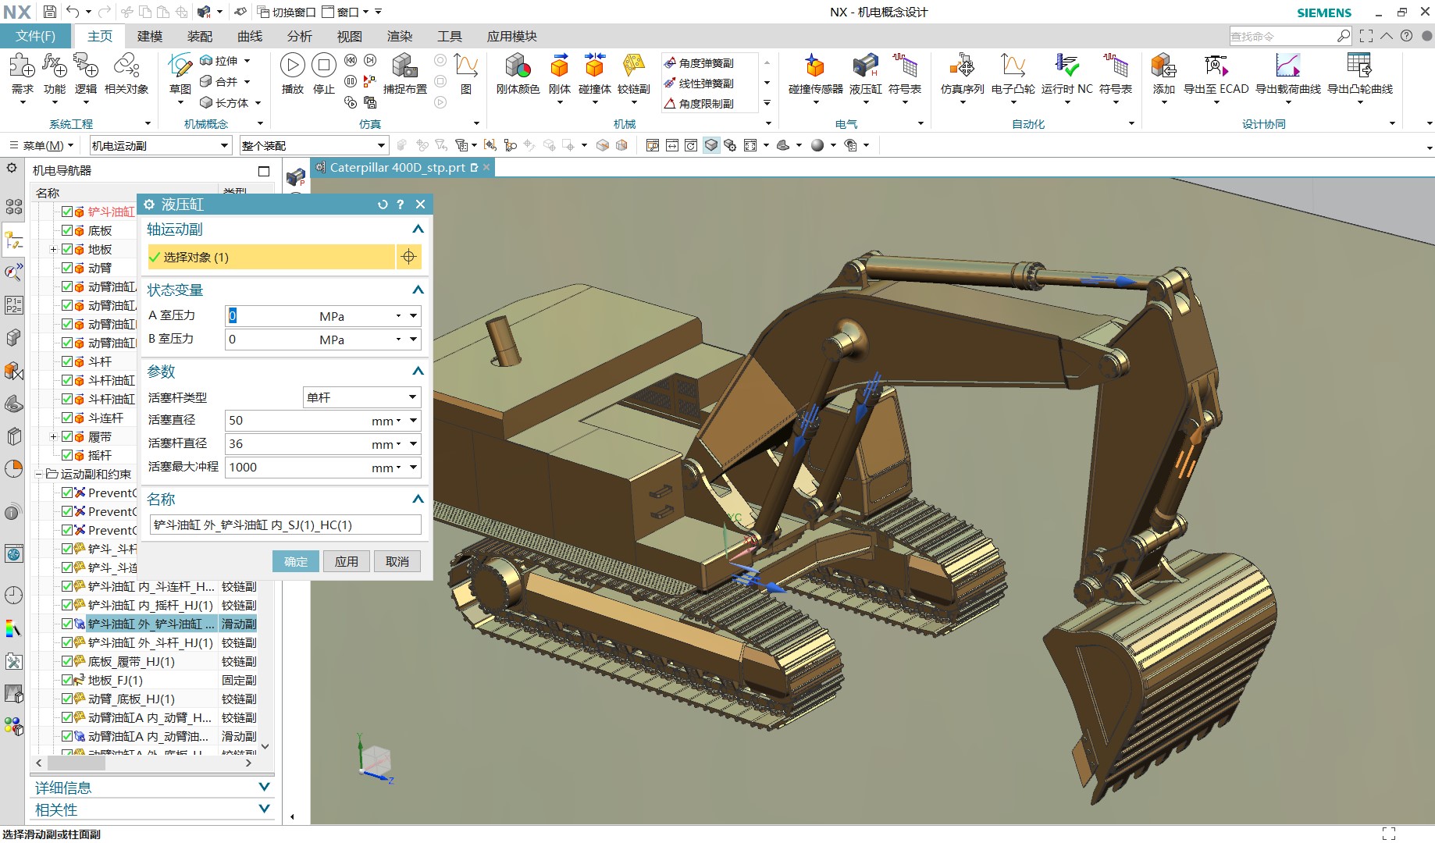
Task: Uncheck the 动臂_底板_HJ(1) checkbox
Action: point(67,699)
